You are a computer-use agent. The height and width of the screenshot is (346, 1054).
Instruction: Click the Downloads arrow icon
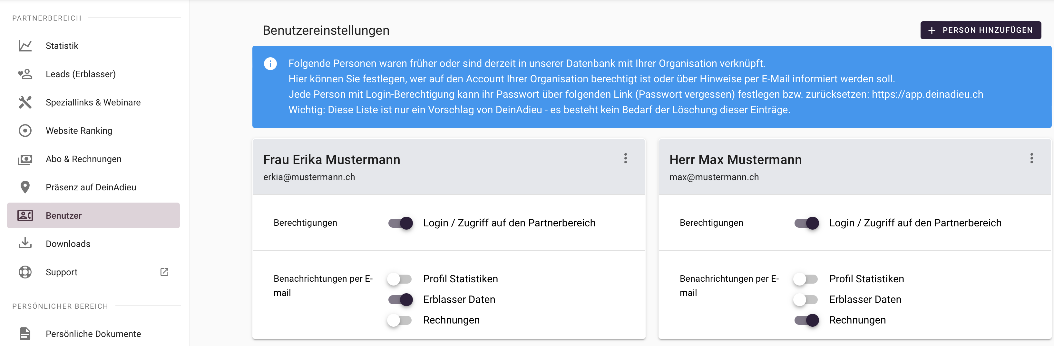[25, 244]
